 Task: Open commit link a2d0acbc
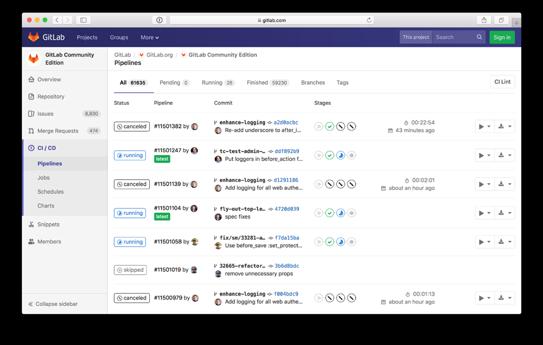[286, 123]
